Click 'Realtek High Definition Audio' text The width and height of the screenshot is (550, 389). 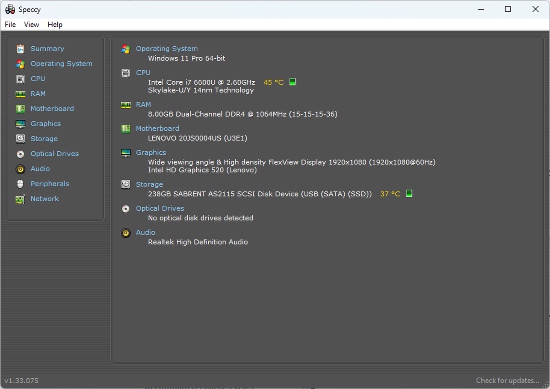point(198,242)
